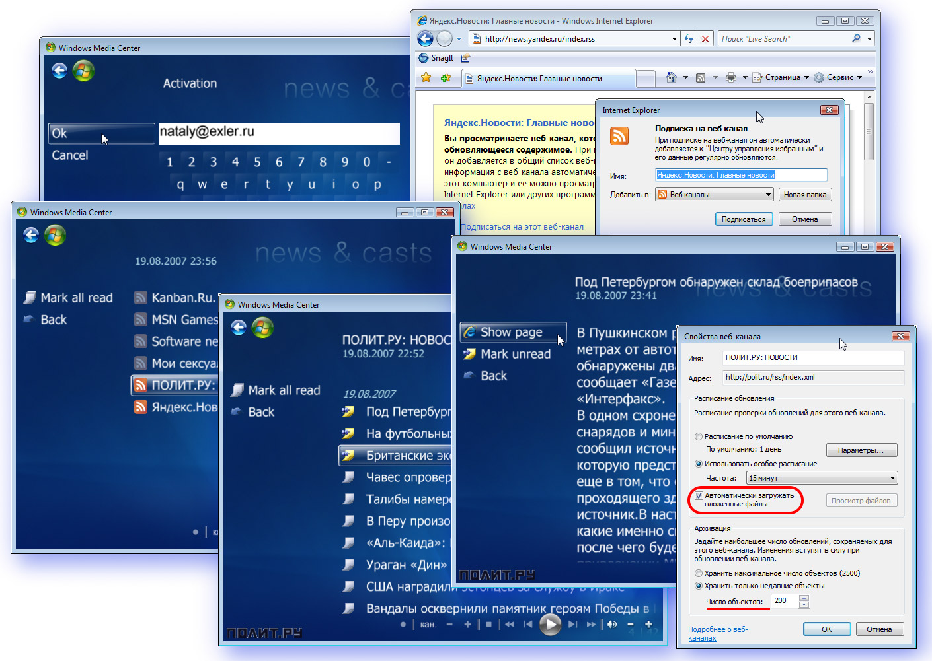The width and height of the screenshot is (932, 661).
Task: Click the SnagIt toolbar icon
Action: click(x=424, y=58)
